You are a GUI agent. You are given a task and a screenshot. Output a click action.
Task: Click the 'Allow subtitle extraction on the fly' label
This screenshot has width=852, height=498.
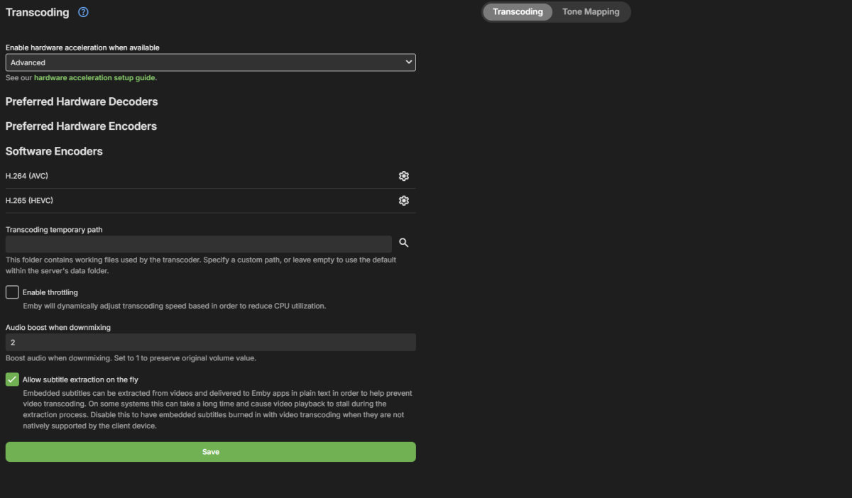pos(80,380)
